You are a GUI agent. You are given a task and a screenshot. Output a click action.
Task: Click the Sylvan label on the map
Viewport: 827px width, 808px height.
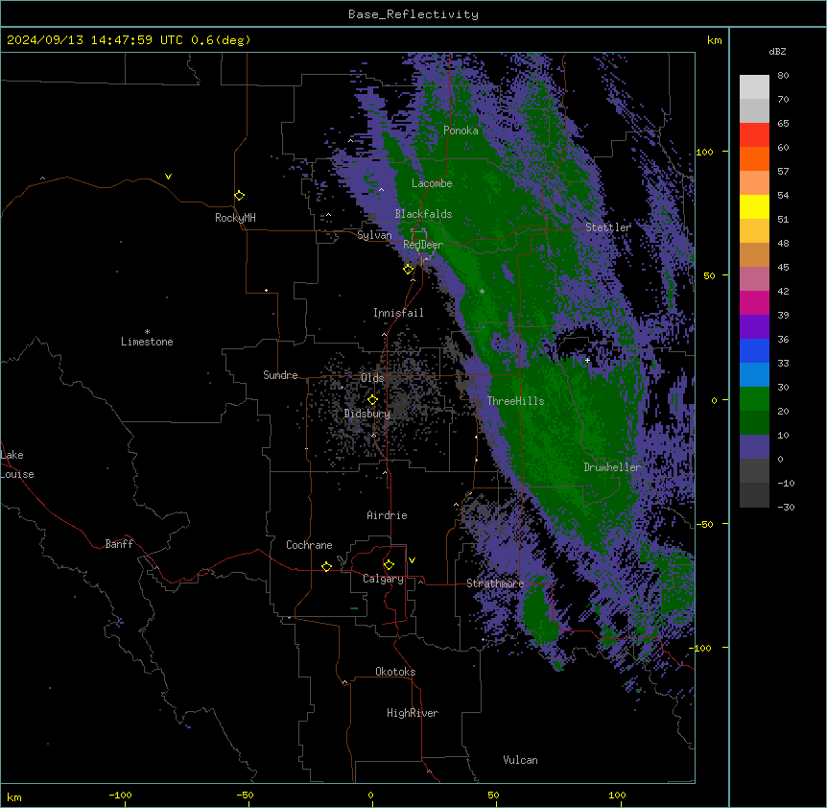coord(374,235)
